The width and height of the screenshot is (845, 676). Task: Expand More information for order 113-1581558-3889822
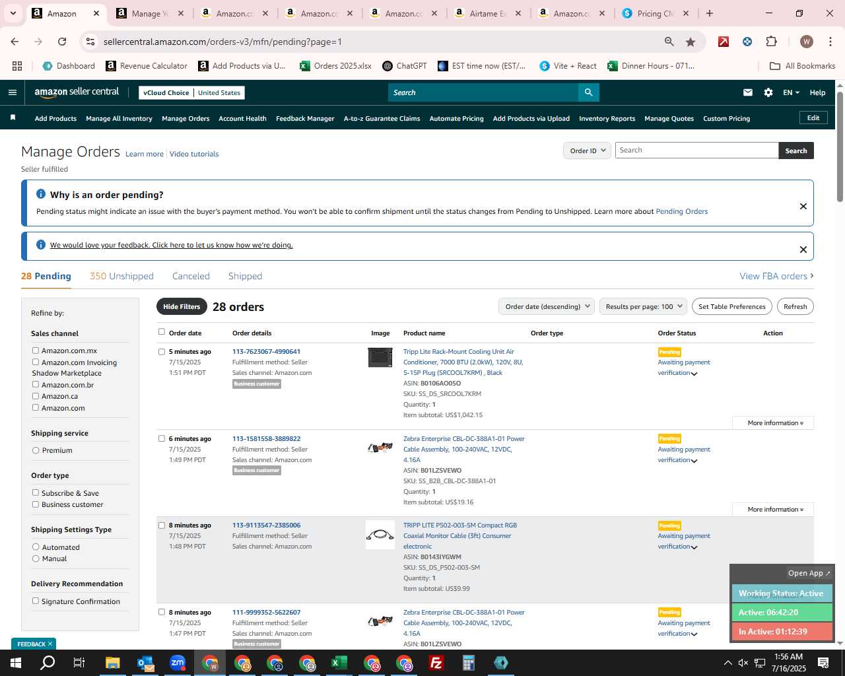pyautogui.click(x=773, y=509)
